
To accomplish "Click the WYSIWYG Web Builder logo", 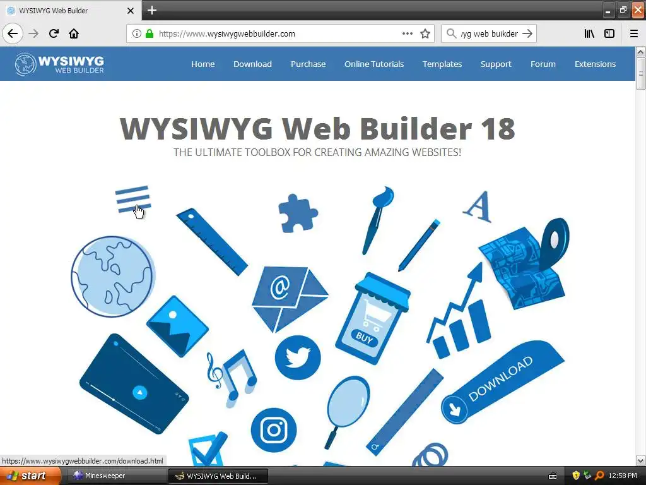I will 59,64.
